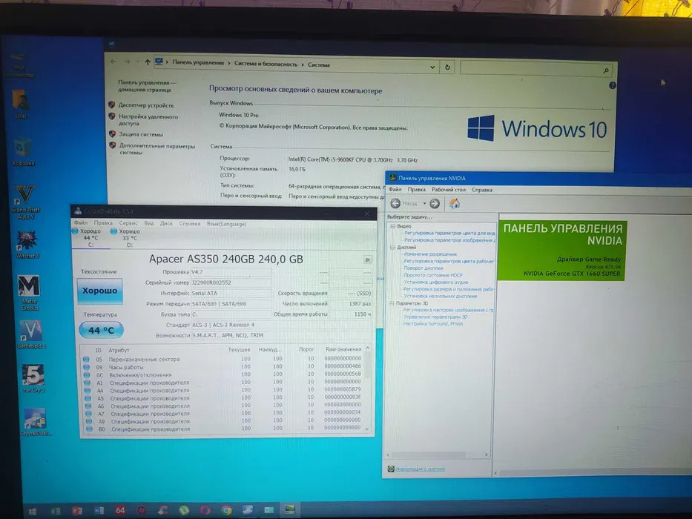Open the Сервис menu in CrystalDiskInfo
692x519 pixels.
(128, 223)
